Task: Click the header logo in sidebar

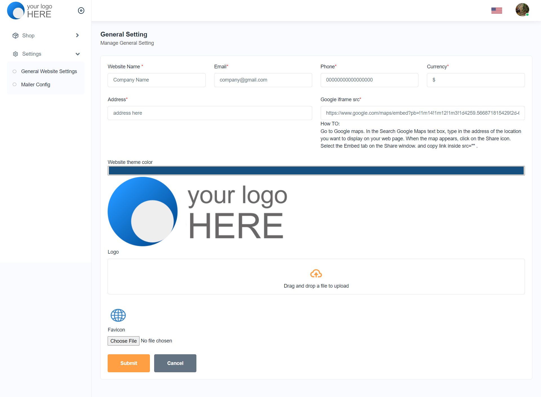Action: 30,11
